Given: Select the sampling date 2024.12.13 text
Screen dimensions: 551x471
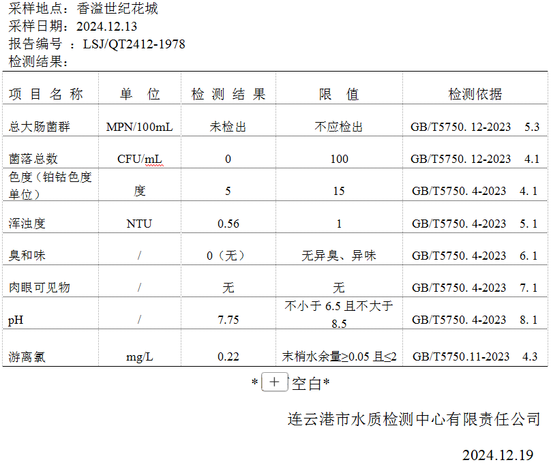Looking at the screenshot, I should pos(106,27).
